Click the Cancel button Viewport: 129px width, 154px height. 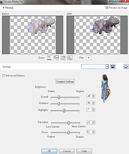67,151
